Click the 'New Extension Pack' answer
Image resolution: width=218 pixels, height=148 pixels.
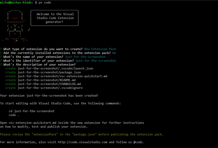click(100, 49)
